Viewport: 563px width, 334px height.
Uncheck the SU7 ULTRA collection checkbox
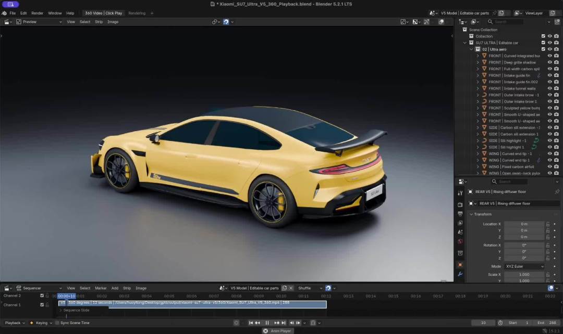[543, 43]
